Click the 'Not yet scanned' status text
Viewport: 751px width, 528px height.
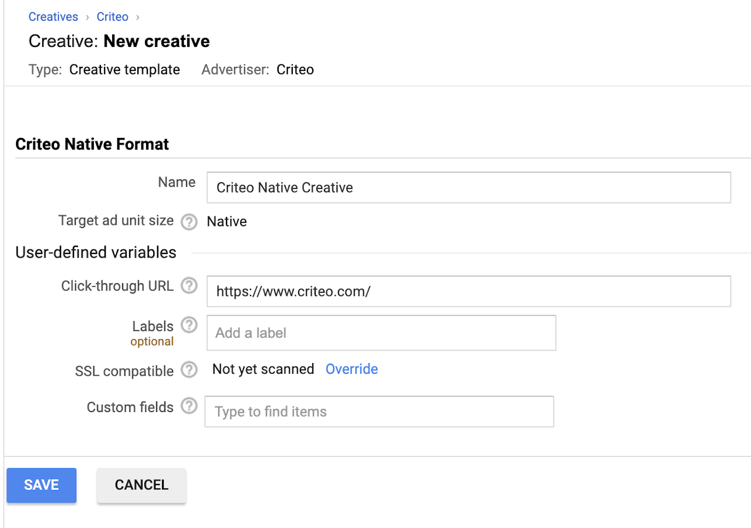pyautogui.click(x=263, y=369)
